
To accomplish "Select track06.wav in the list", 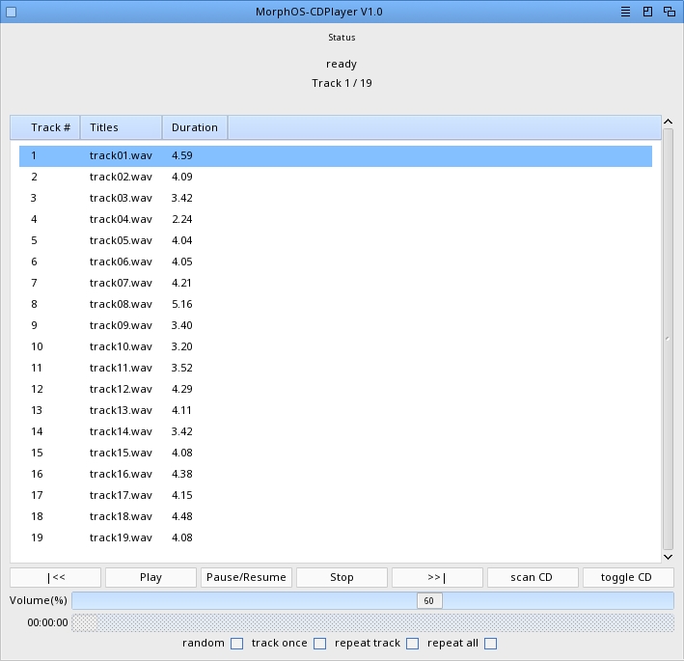I will tap(336, 262).
